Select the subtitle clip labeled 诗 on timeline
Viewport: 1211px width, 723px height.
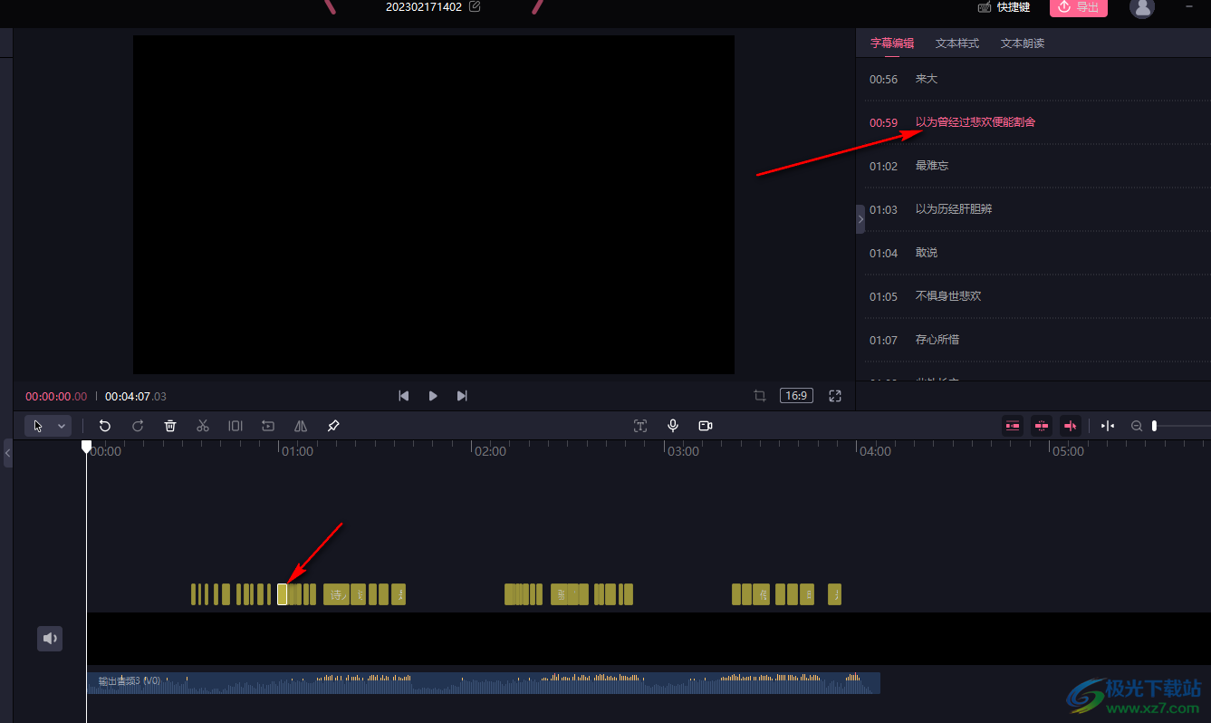point(336,594)
